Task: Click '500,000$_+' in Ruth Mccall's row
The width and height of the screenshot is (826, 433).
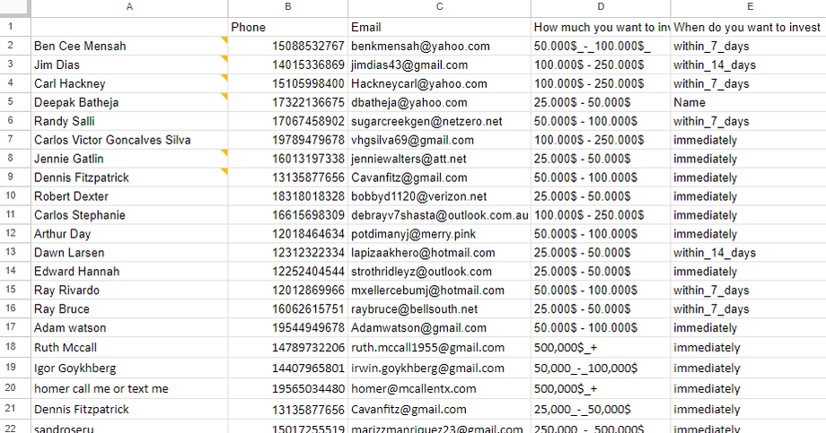Action: [601, 347]
